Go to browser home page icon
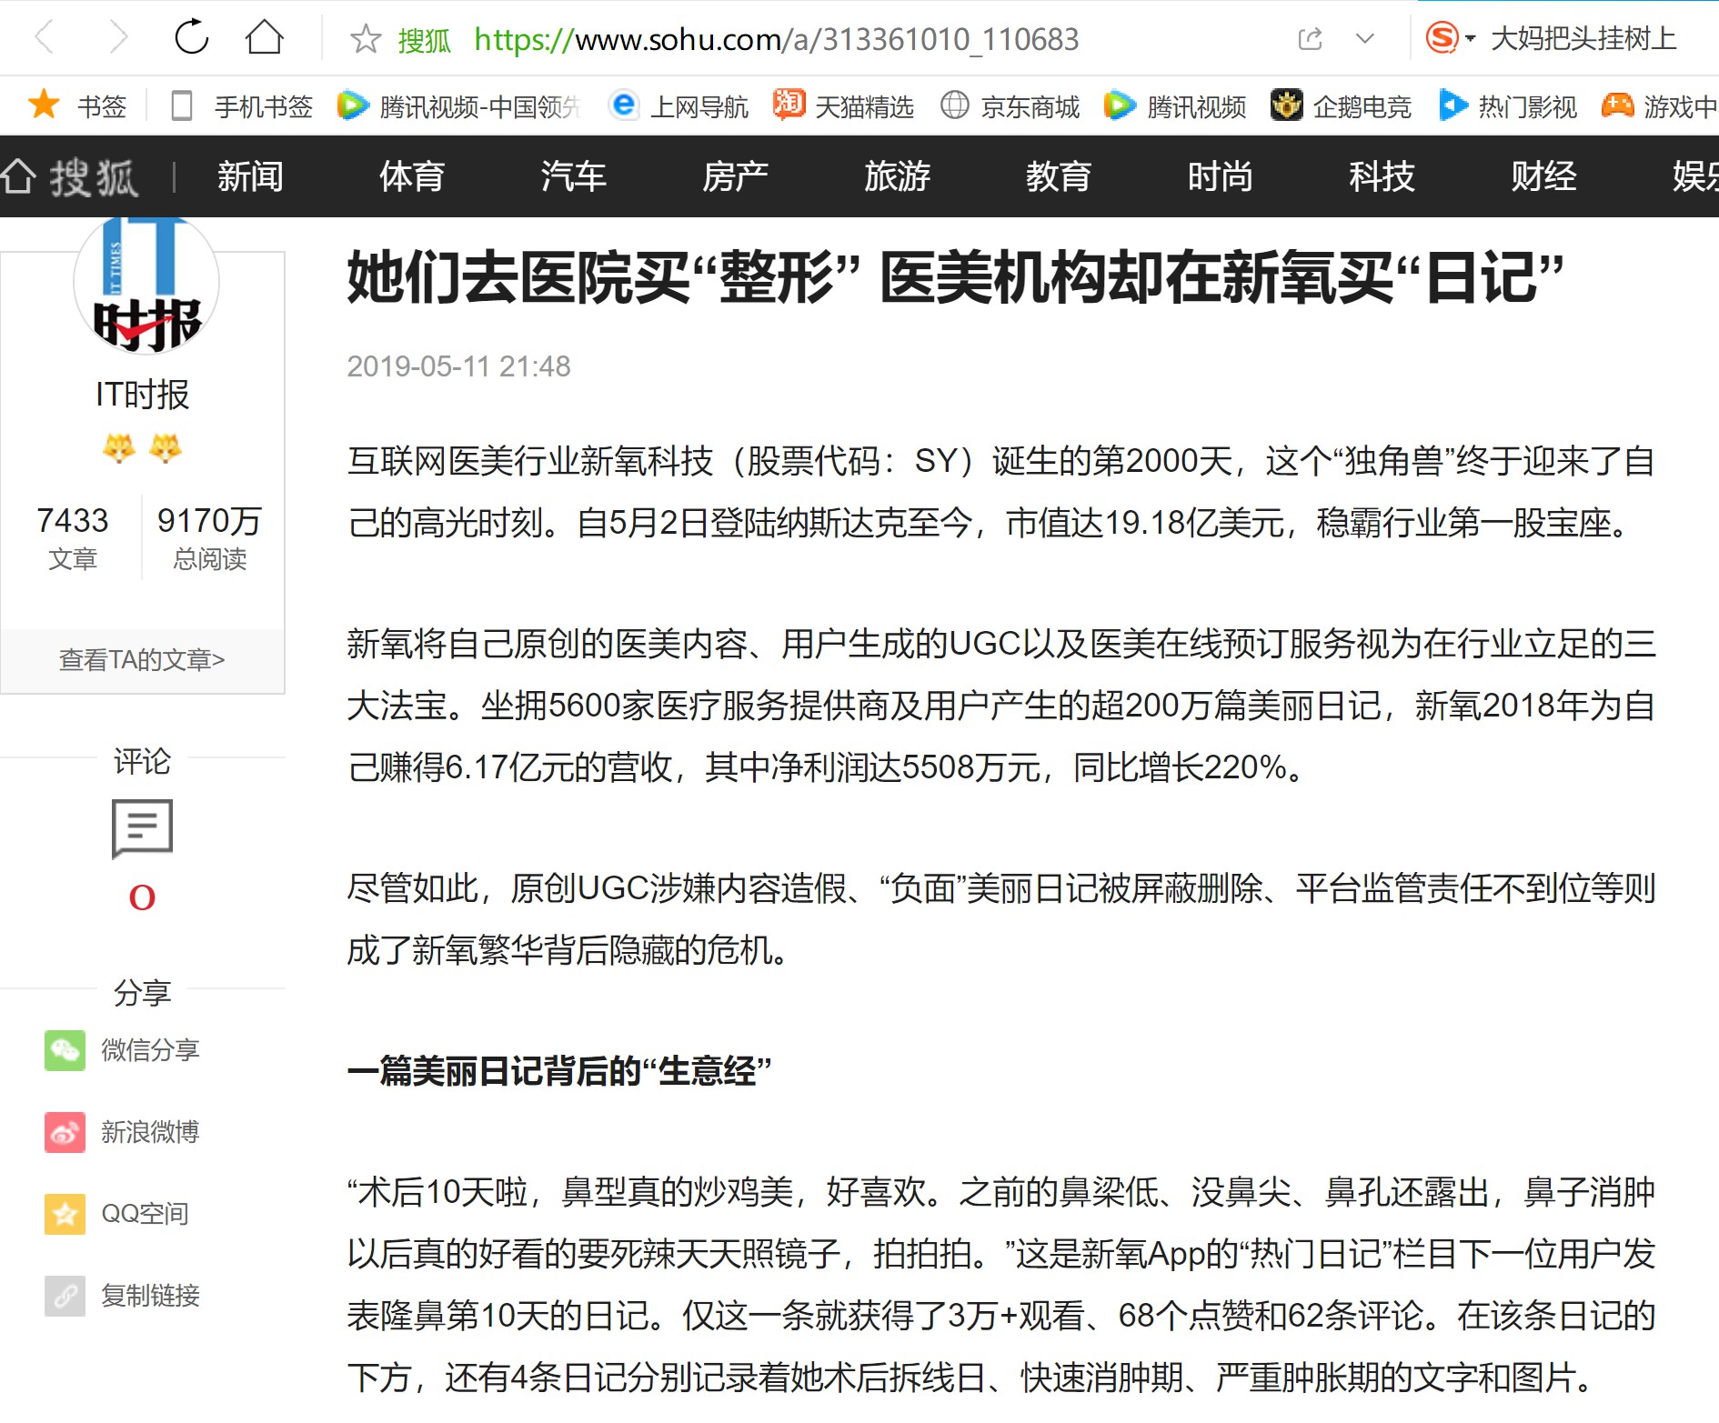This screenshot has width=1719, height=1423. (265, 38)
